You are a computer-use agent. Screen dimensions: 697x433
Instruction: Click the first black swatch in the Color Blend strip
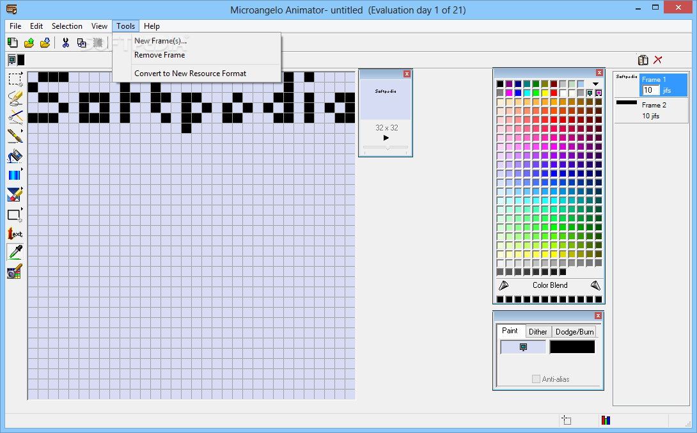pos(500,299)
